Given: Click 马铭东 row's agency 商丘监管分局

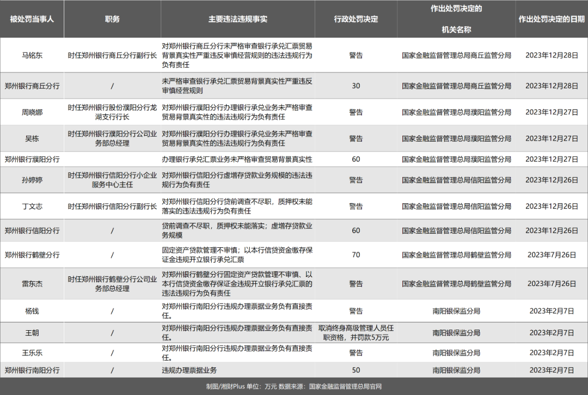Looking at the screenshot, I should tap(456, 55).
